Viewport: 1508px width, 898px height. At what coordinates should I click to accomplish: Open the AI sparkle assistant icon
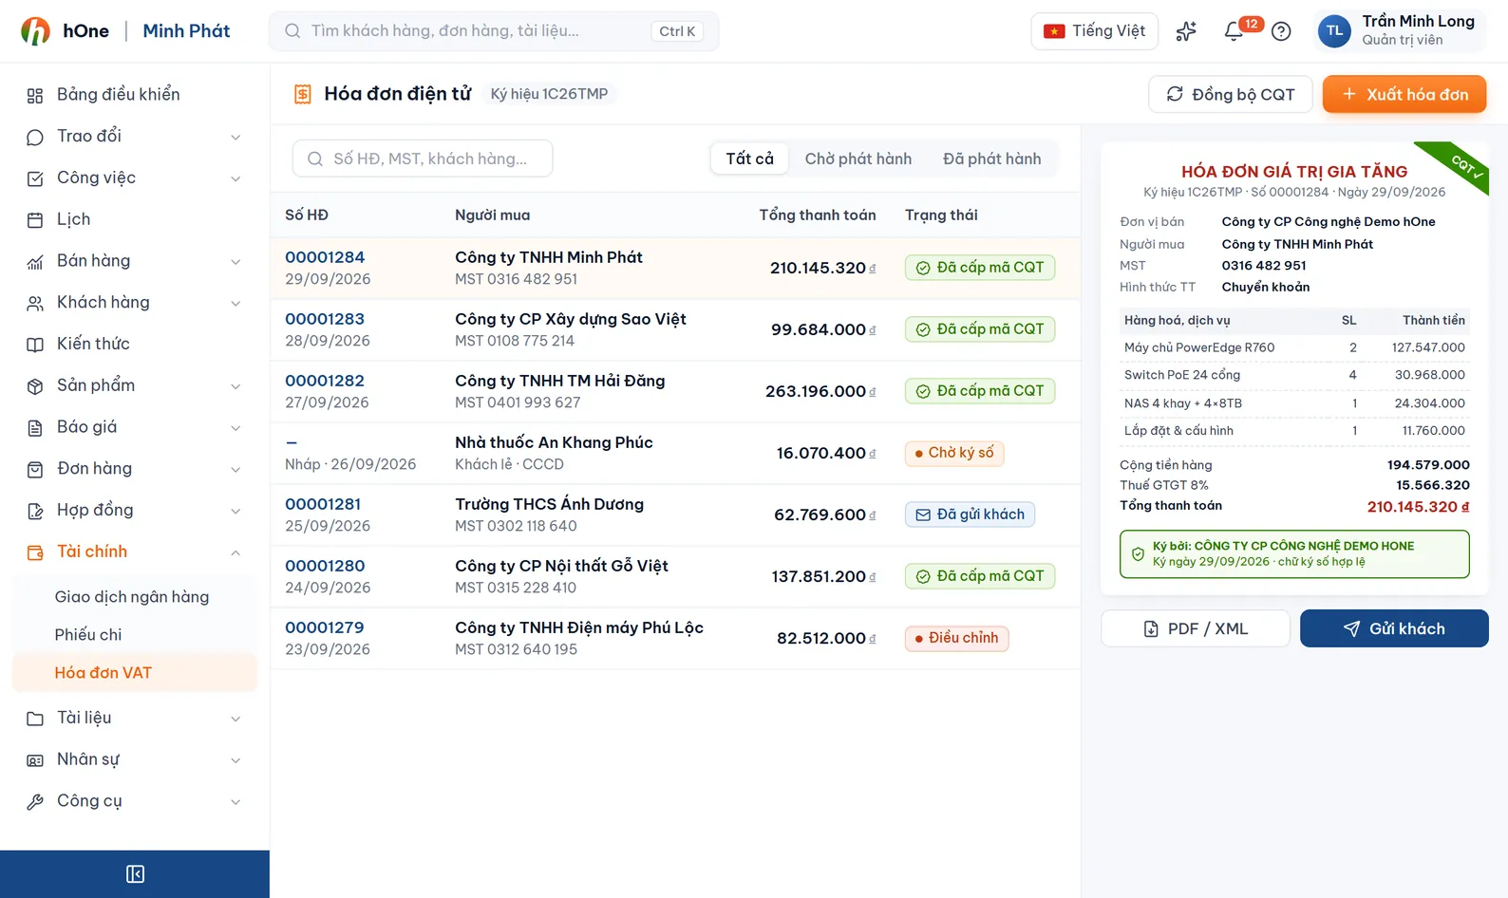1186,31
